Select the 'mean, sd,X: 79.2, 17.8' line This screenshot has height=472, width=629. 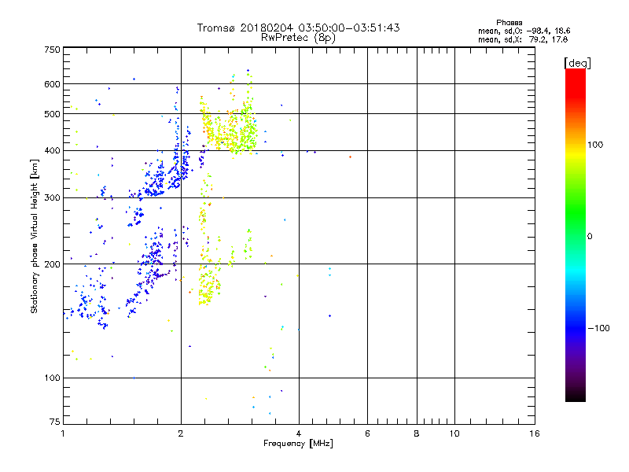click(x=523, y=40)
